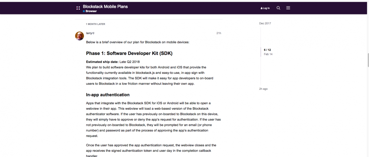Click larry's avatar picture
This screenshot has height=157, width=369.
tap(79, 36)
